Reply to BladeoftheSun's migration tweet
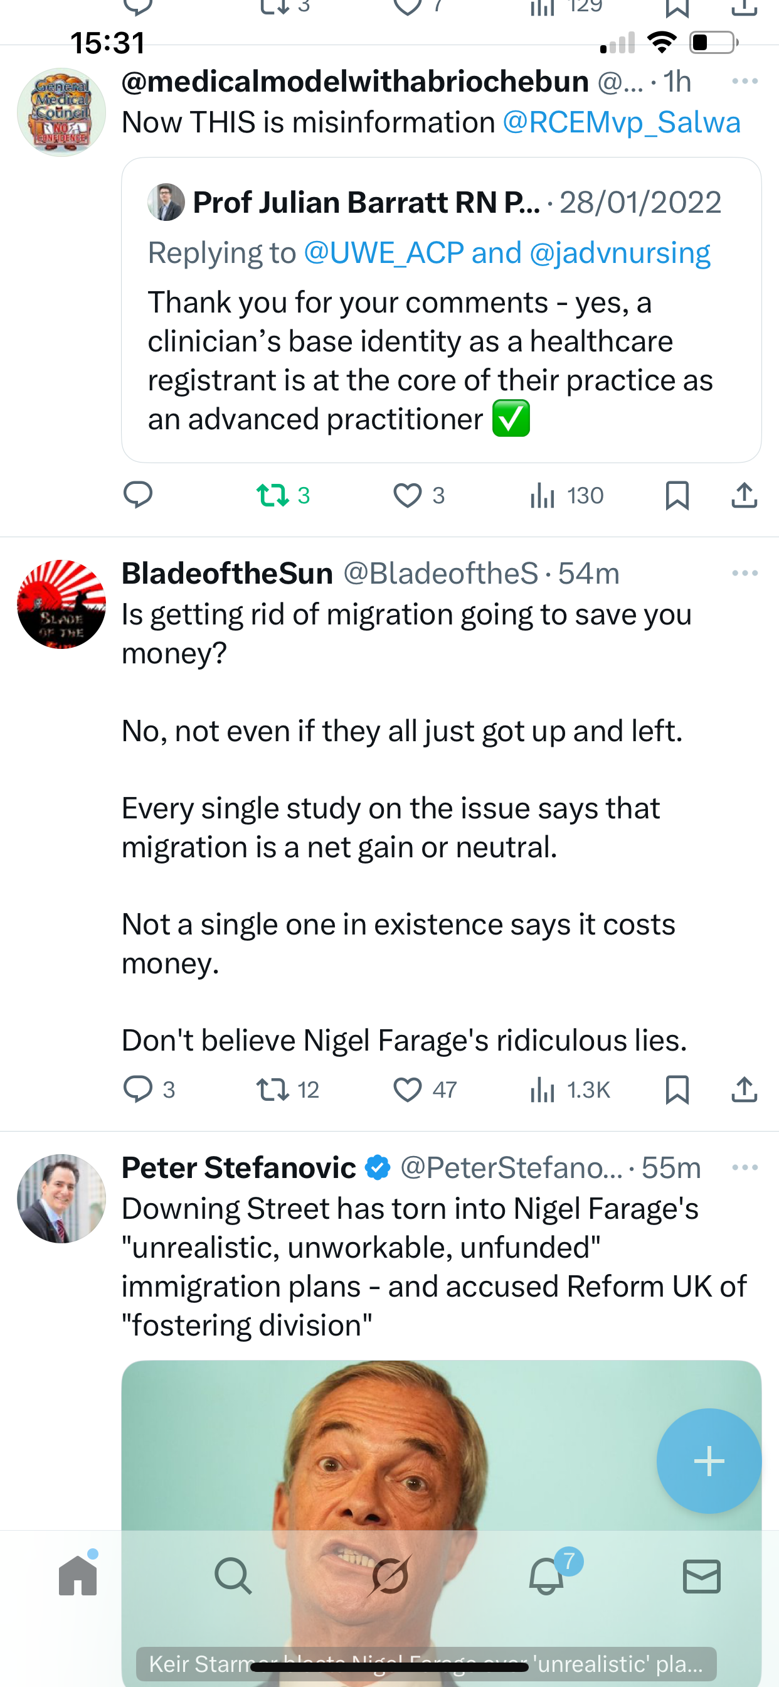Viewport: 779px width, 1687px height. 137,1090
